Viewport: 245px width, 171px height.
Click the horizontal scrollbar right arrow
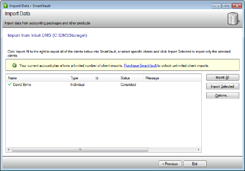tap(198, 150)
